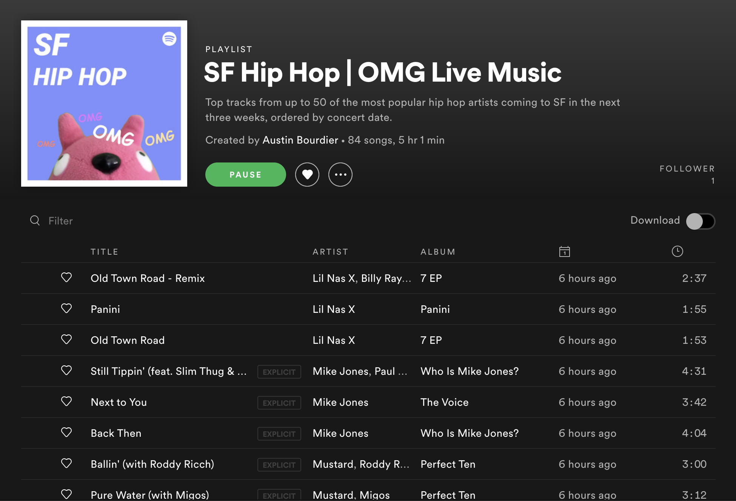
Task: Like the track 'Old Town Road - Remix'
Action: [x=66, y=278]
